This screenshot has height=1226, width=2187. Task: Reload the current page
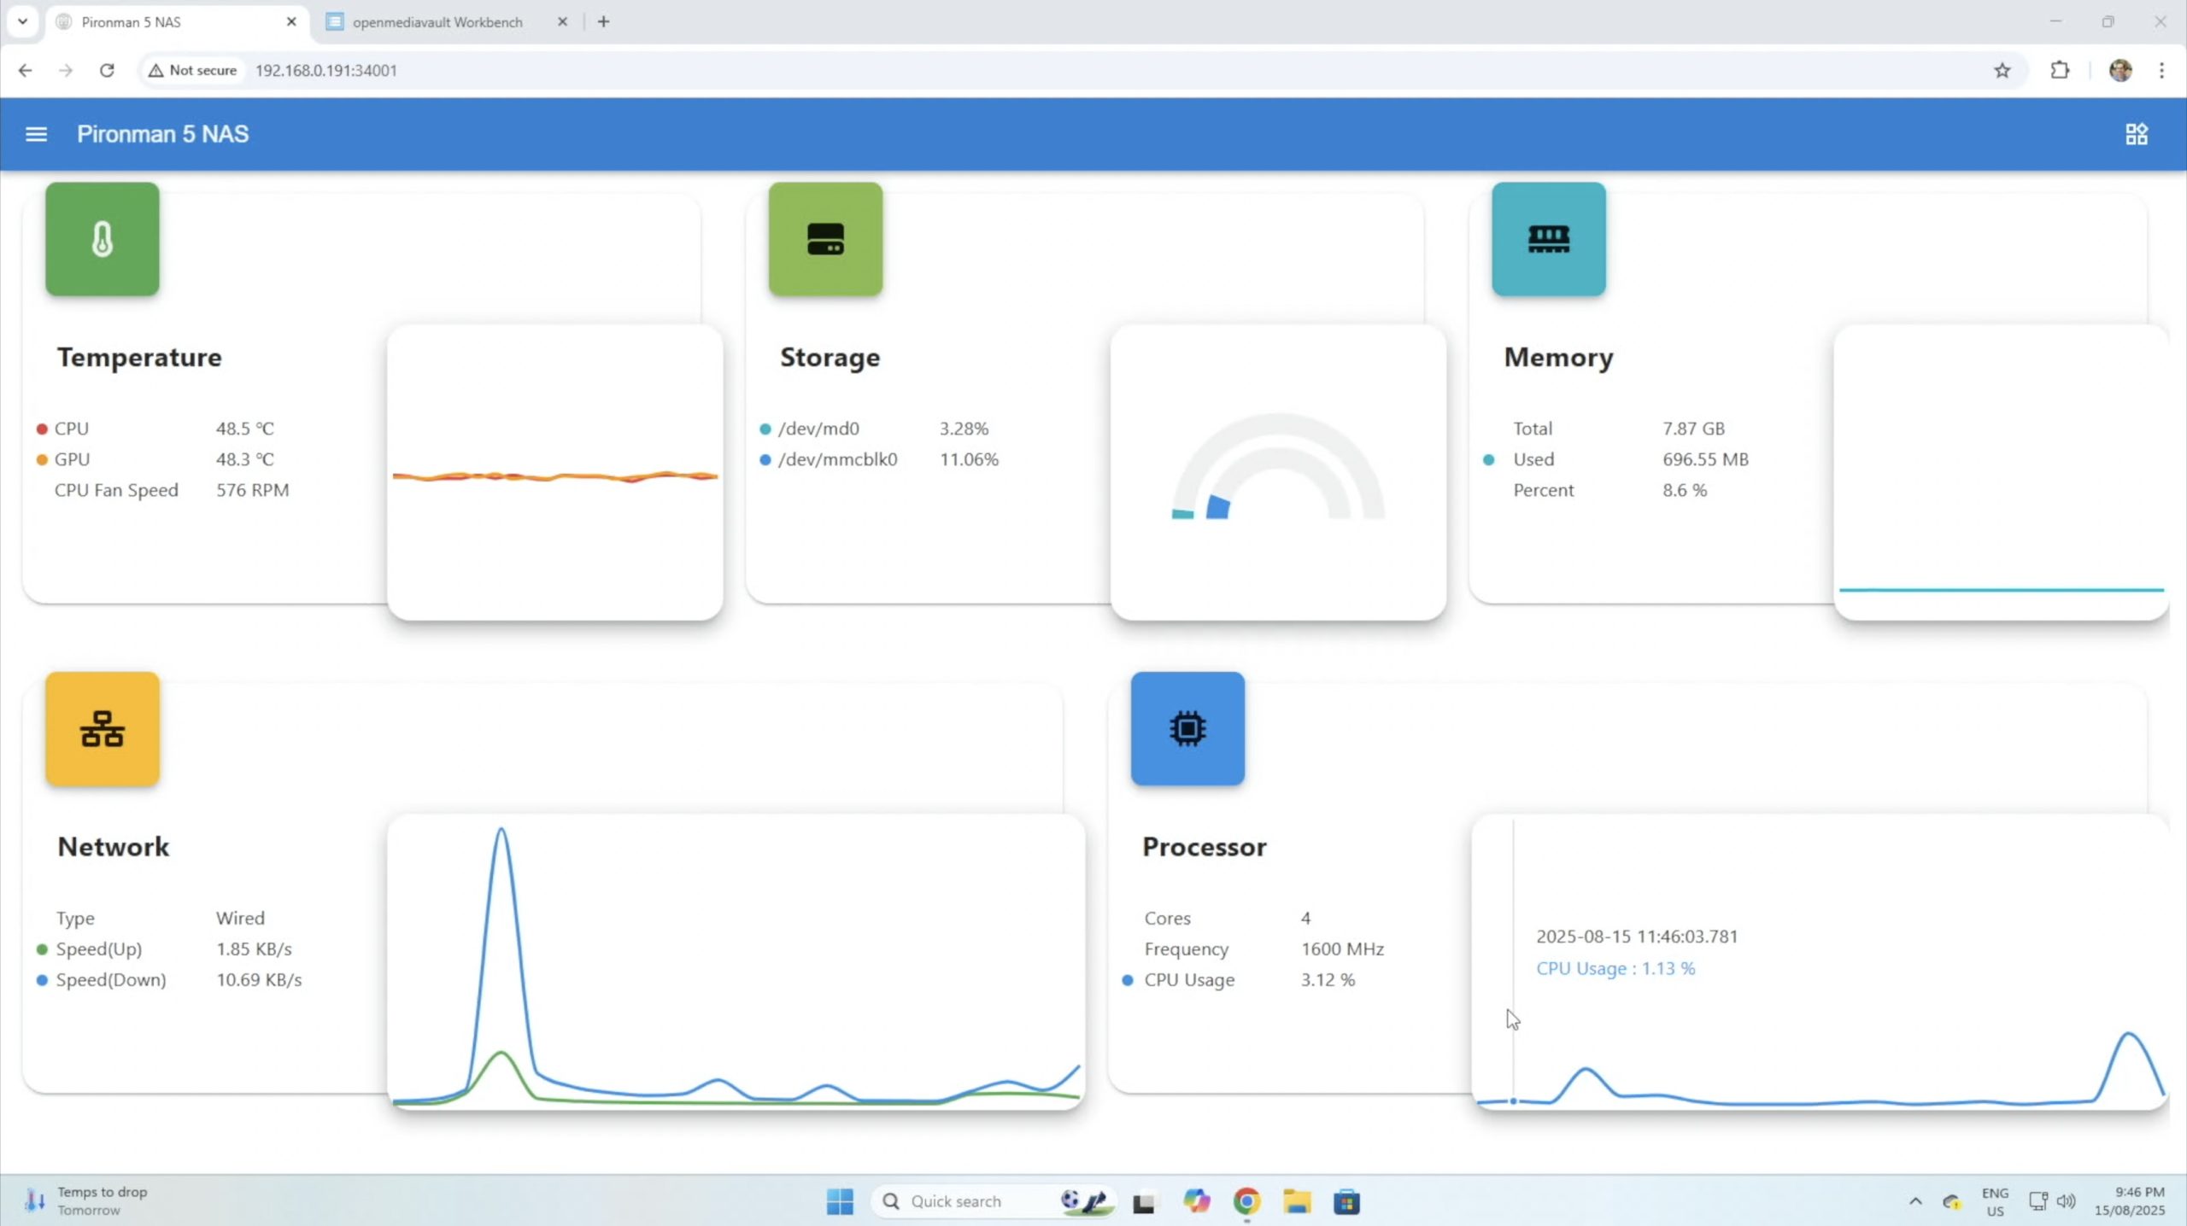coord(107,71)
